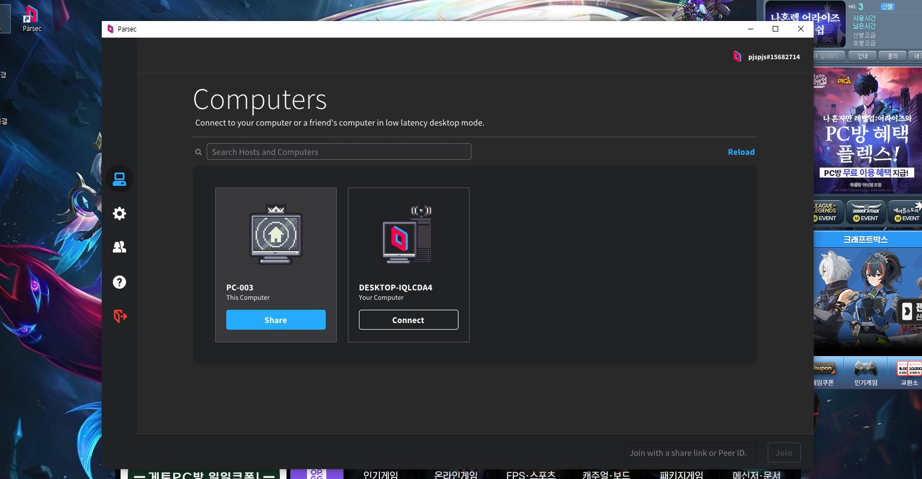This screenshot has width=922, height=479.
Task: Click the search magnifier icon
Action: 199,152
